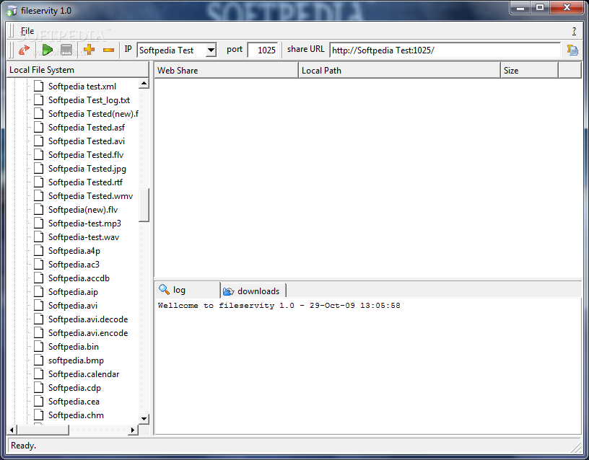Image resolution: width=589 pixels, height=460 pixels.
Task: Sort by Size column header
Action: coord(529,71)
